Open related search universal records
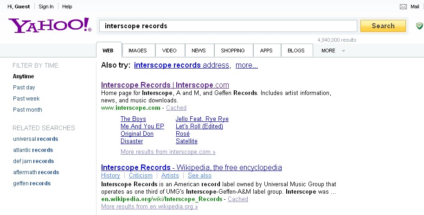The height and width of the screenshot is (215, 424). [35, 139]
